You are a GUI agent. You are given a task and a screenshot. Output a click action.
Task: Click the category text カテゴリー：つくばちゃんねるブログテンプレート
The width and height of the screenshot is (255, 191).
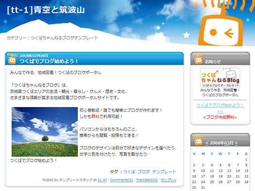[52, 38]
